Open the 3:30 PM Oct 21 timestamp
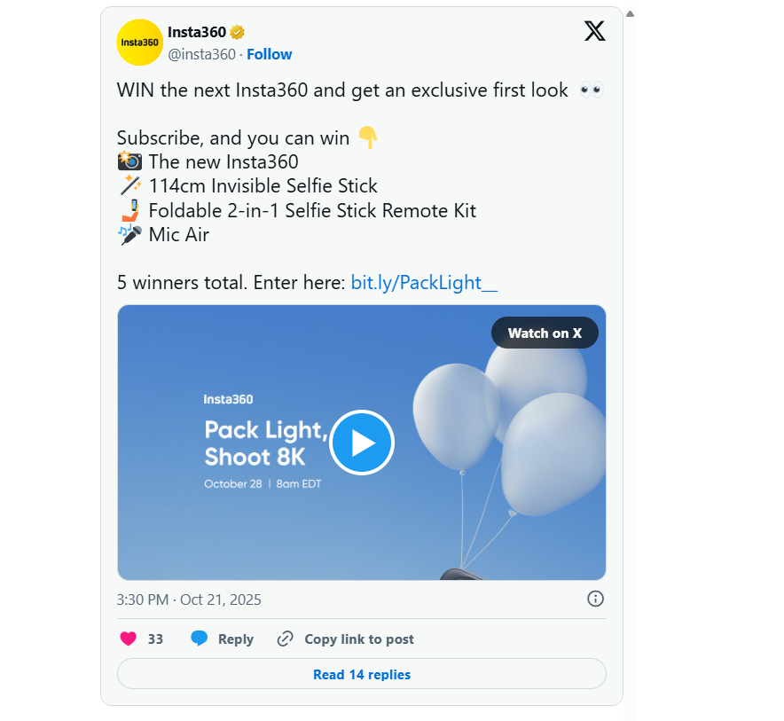This screenshot has width=784, height=721. click(189, 600)
